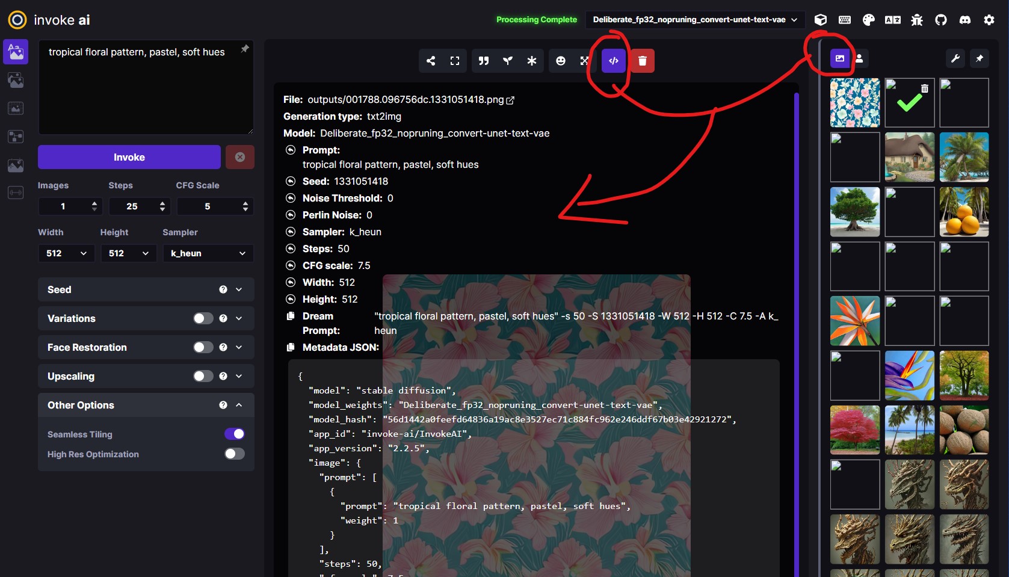This screenshot has width=1009, height=577.
Task: Expand the Seed options section
Action: (x=238, y=289)
